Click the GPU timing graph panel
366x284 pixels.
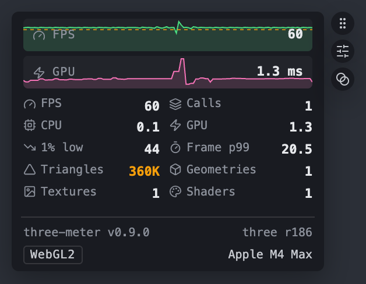tap(168, 72)
